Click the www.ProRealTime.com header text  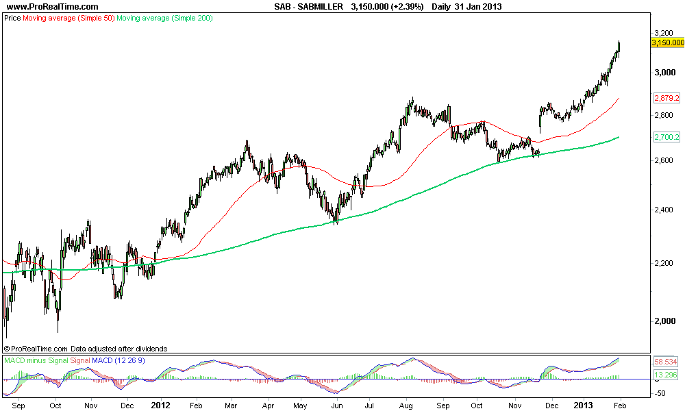[x=53, y=7]
